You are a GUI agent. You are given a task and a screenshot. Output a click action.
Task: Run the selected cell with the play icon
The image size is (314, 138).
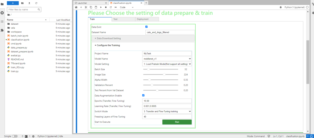point(101,7)
